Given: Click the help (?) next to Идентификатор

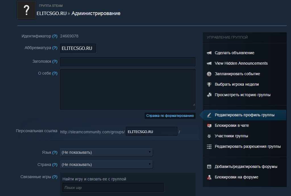Looking at the screenshot, I should 55,36.
